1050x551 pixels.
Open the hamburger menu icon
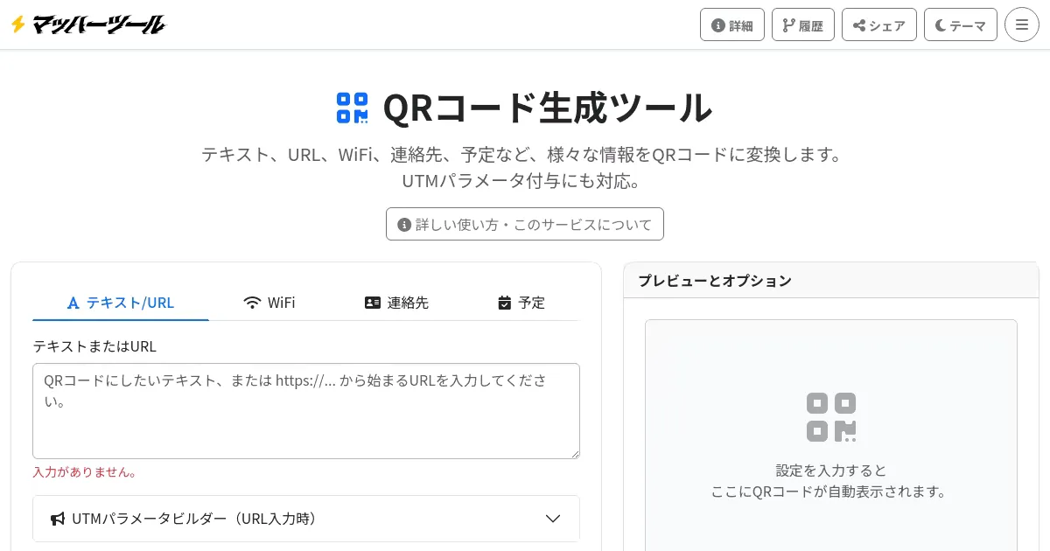point(1021,24)
